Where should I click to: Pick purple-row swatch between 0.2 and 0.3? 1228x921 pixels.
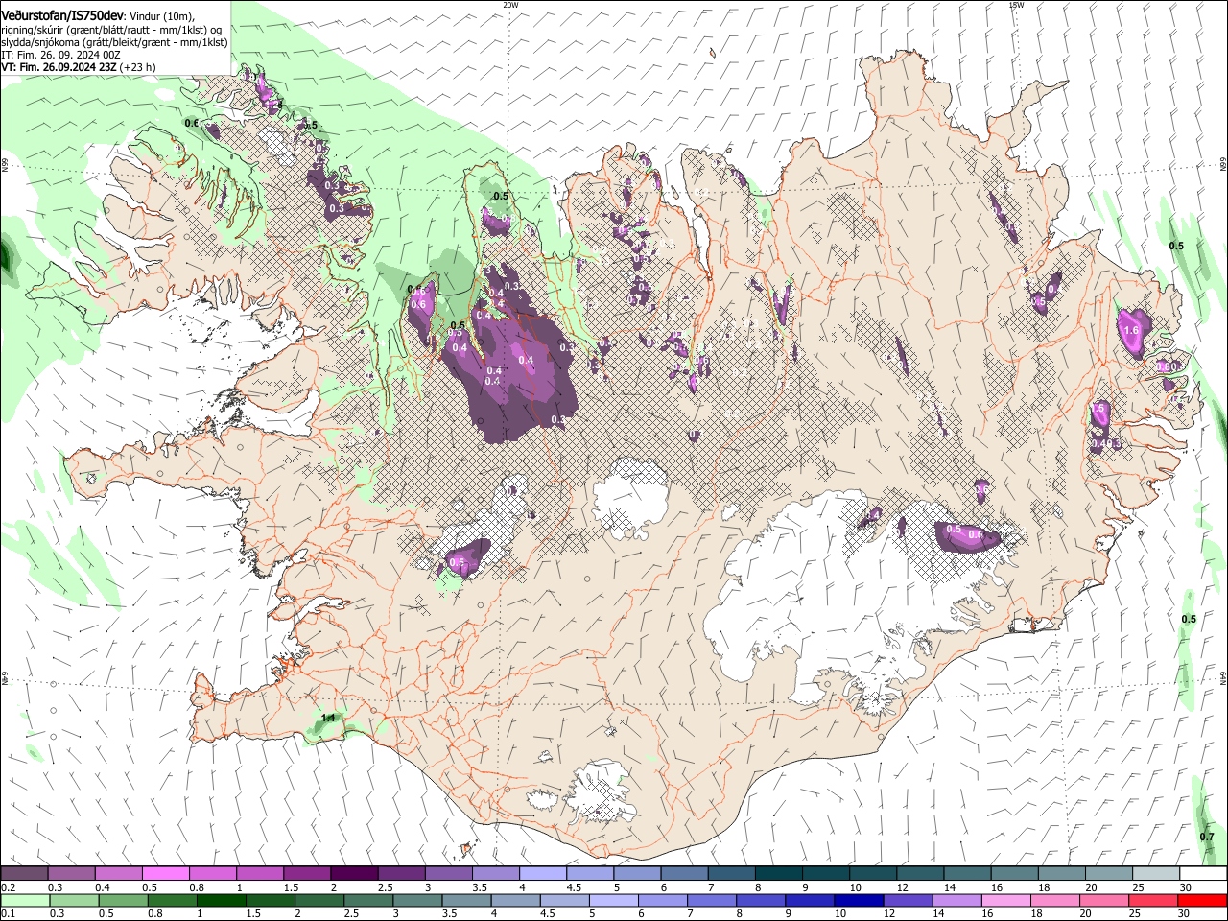click(24, 874)
